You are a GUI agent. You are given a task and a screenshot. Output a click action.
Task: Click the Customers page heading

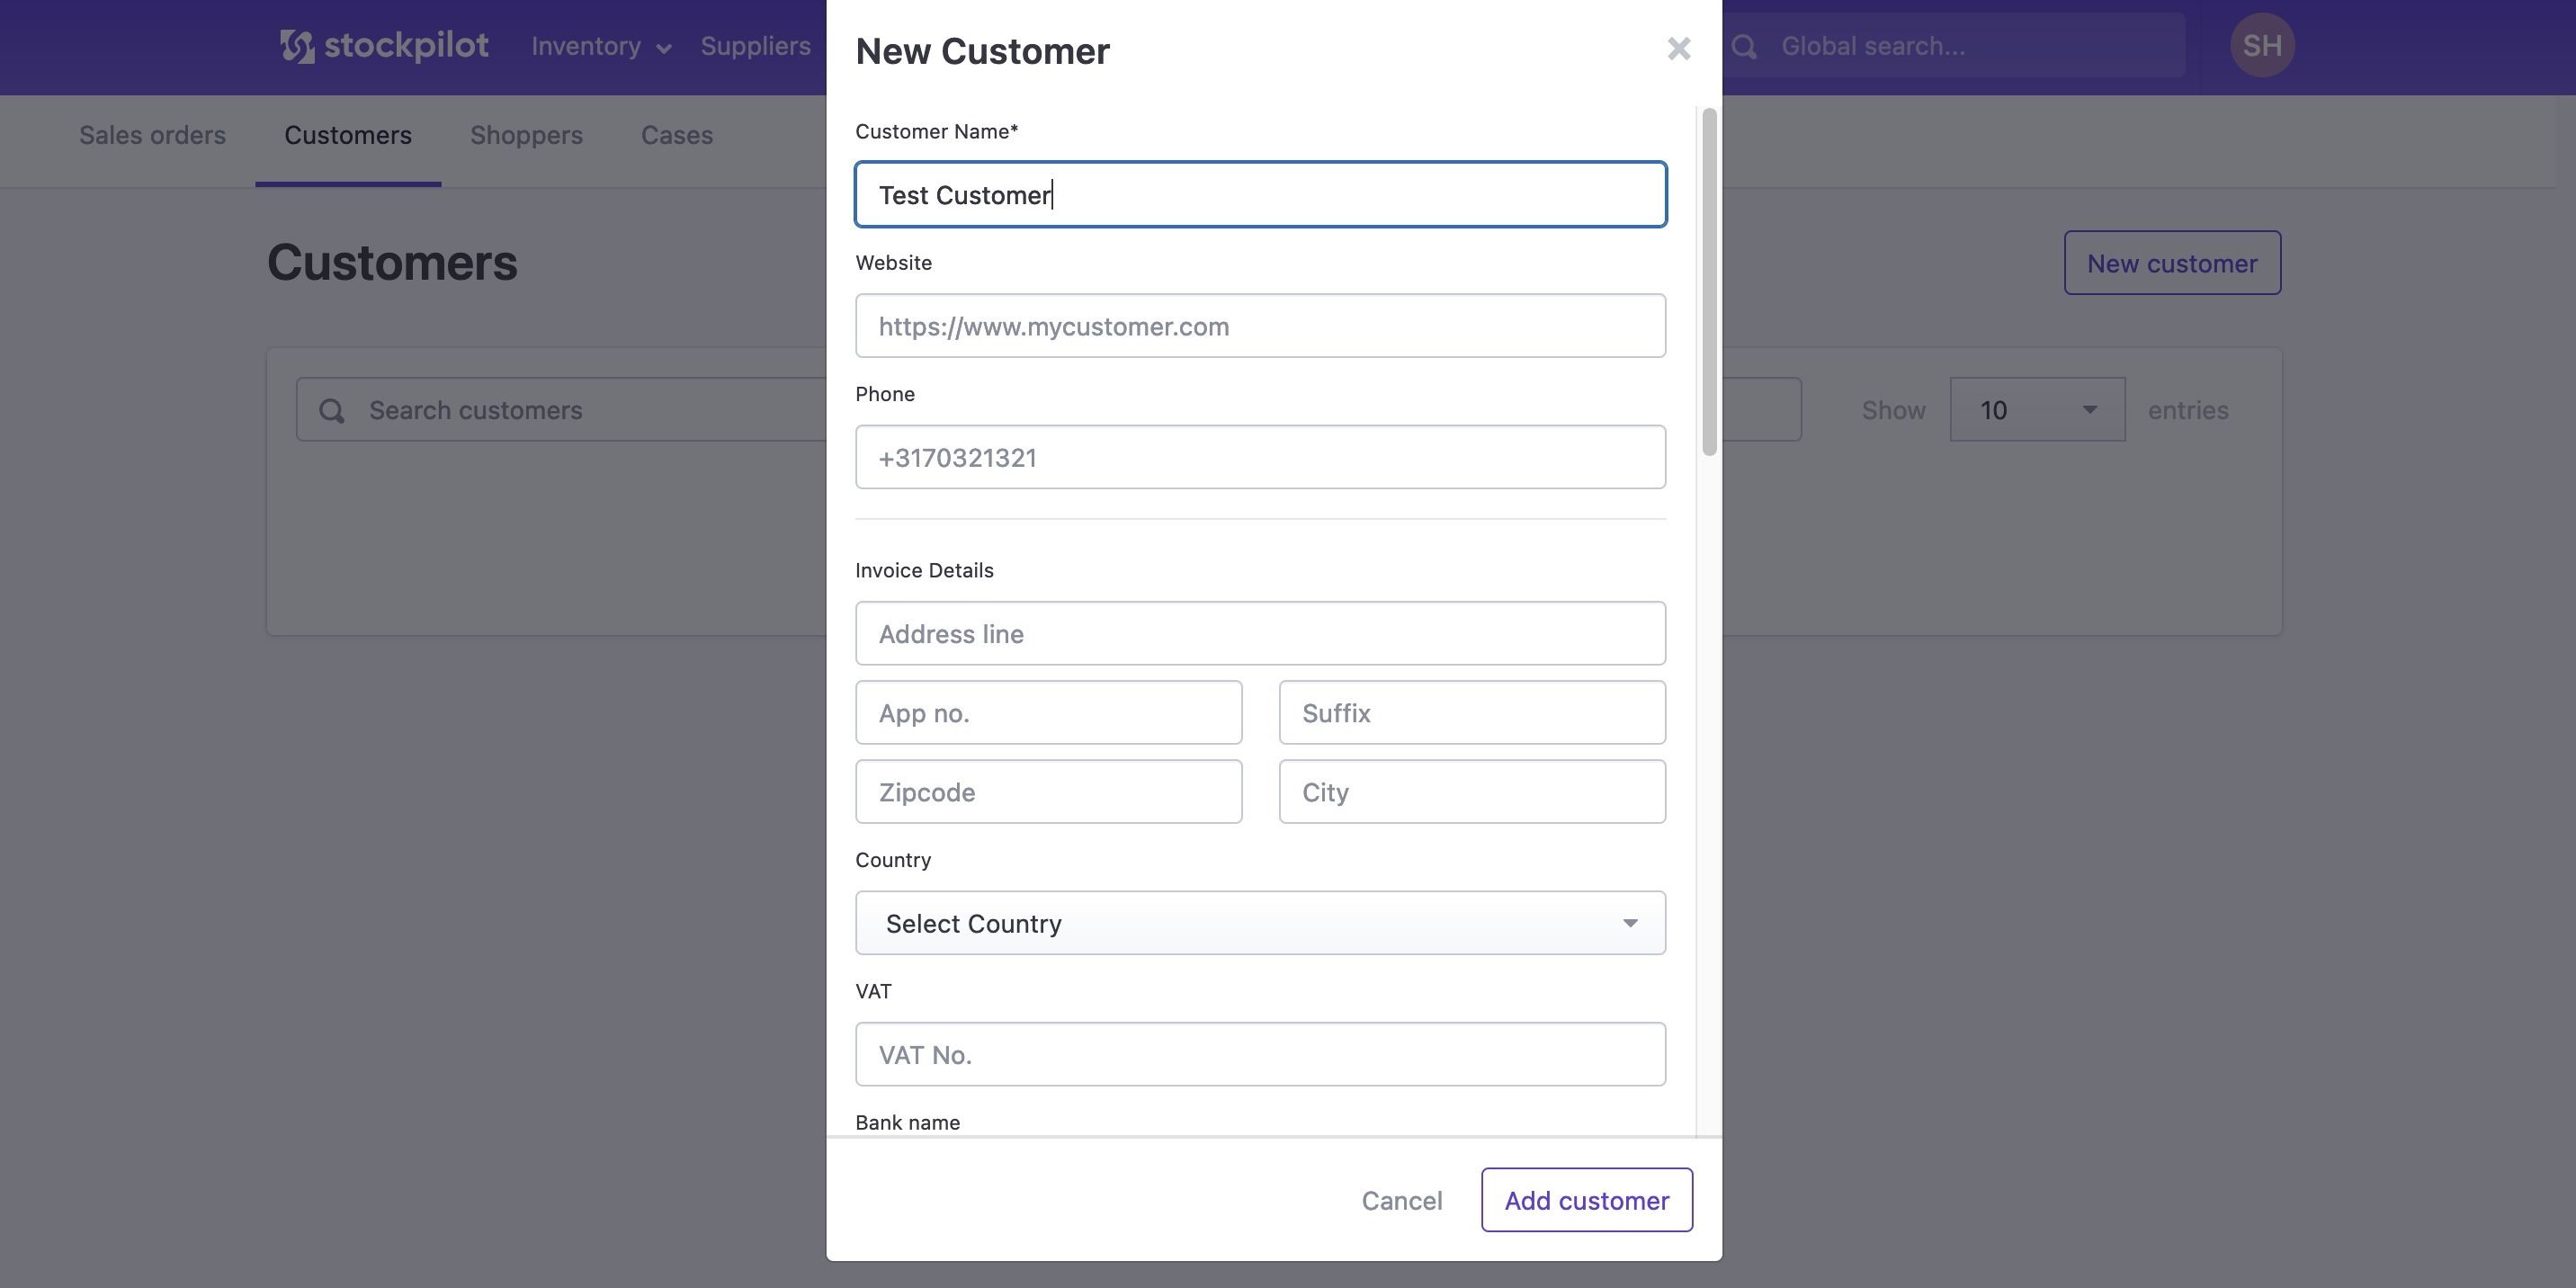pos(392,263)
